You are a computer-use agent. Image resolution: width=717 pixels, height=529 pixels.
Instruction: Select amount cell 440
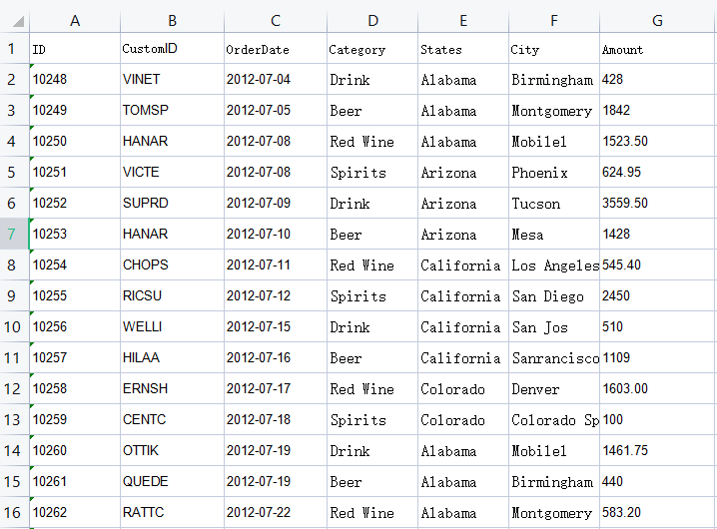[657, 481]
